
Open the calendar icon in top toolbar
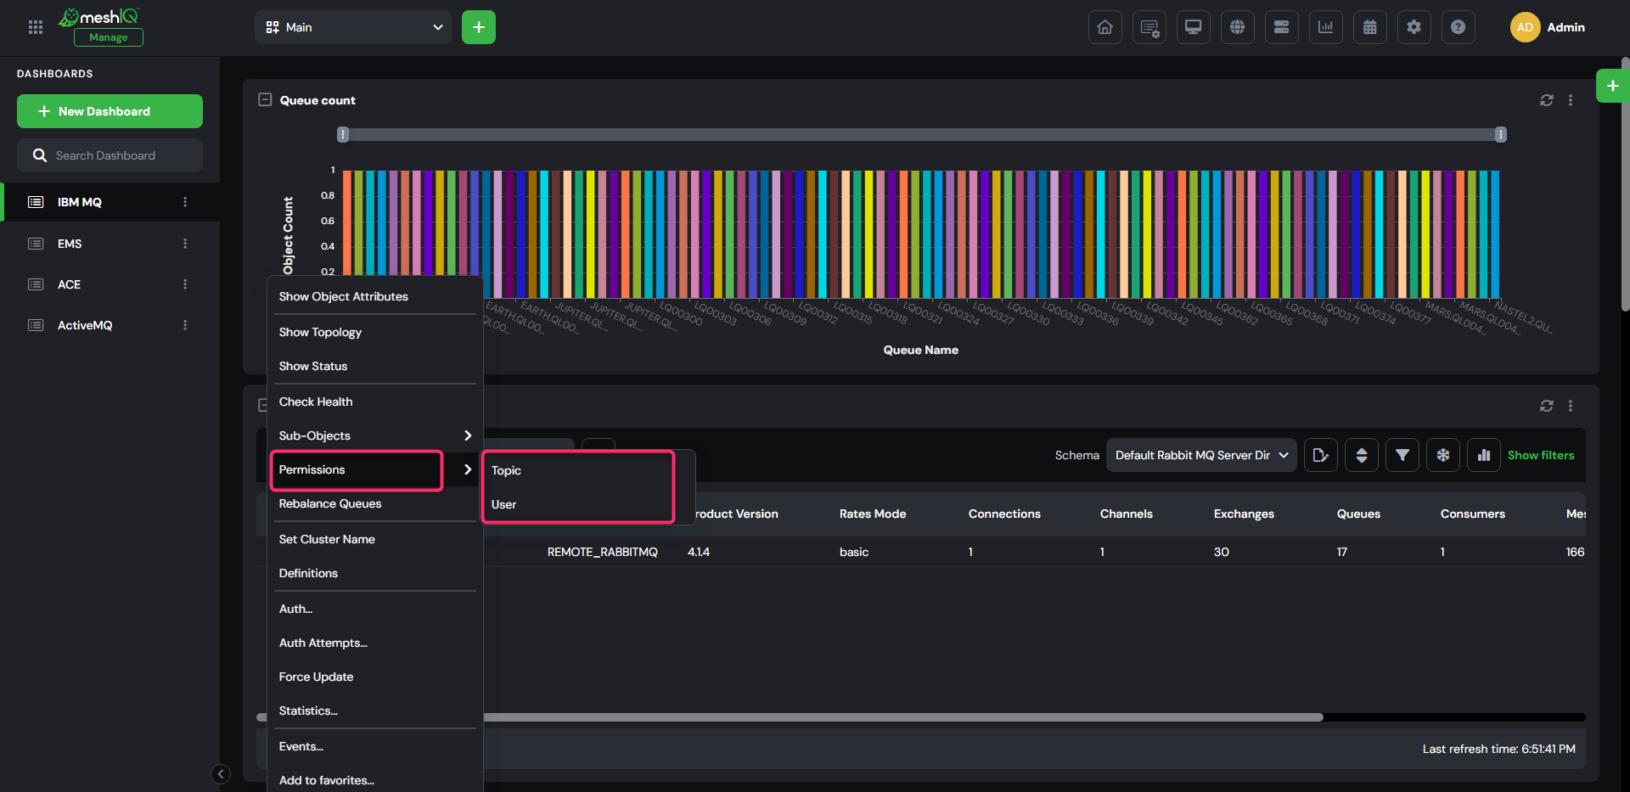[1370, 27]
